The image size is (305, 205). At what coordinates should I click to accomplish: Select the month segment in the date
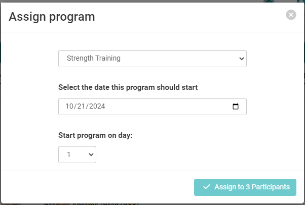[69, 107]
